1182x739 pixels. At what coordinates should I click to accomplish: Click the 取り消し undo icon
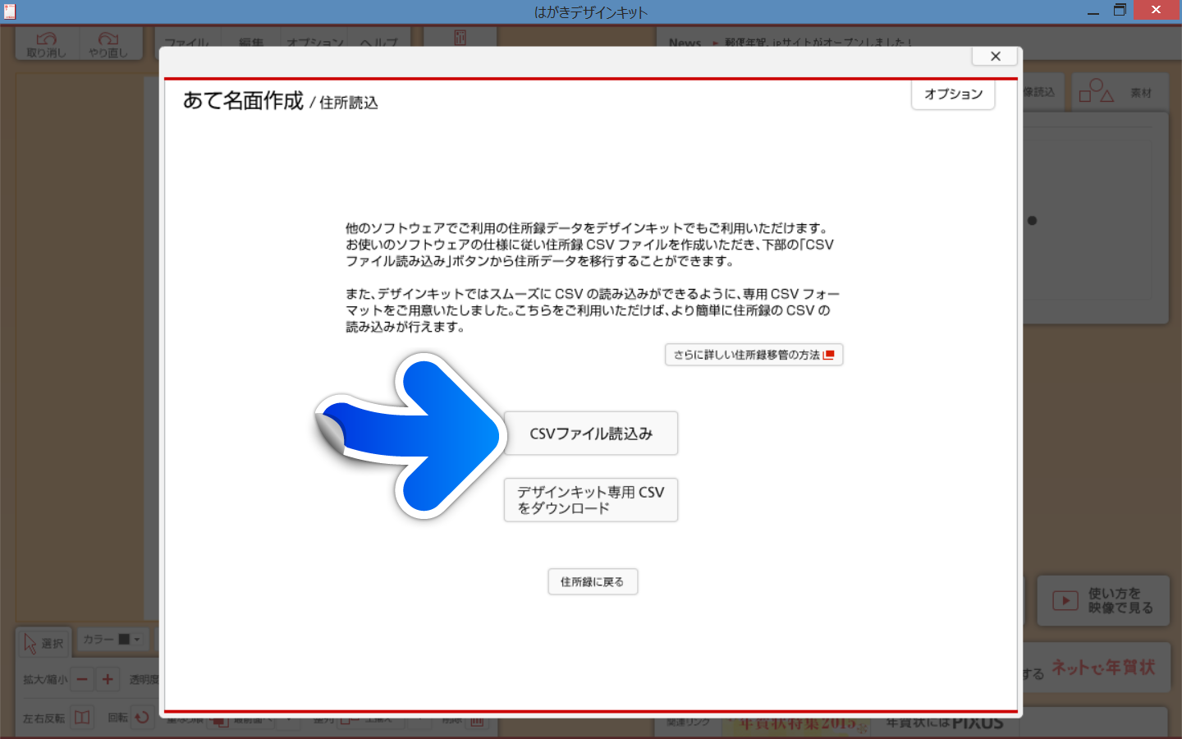click(46, 44)
